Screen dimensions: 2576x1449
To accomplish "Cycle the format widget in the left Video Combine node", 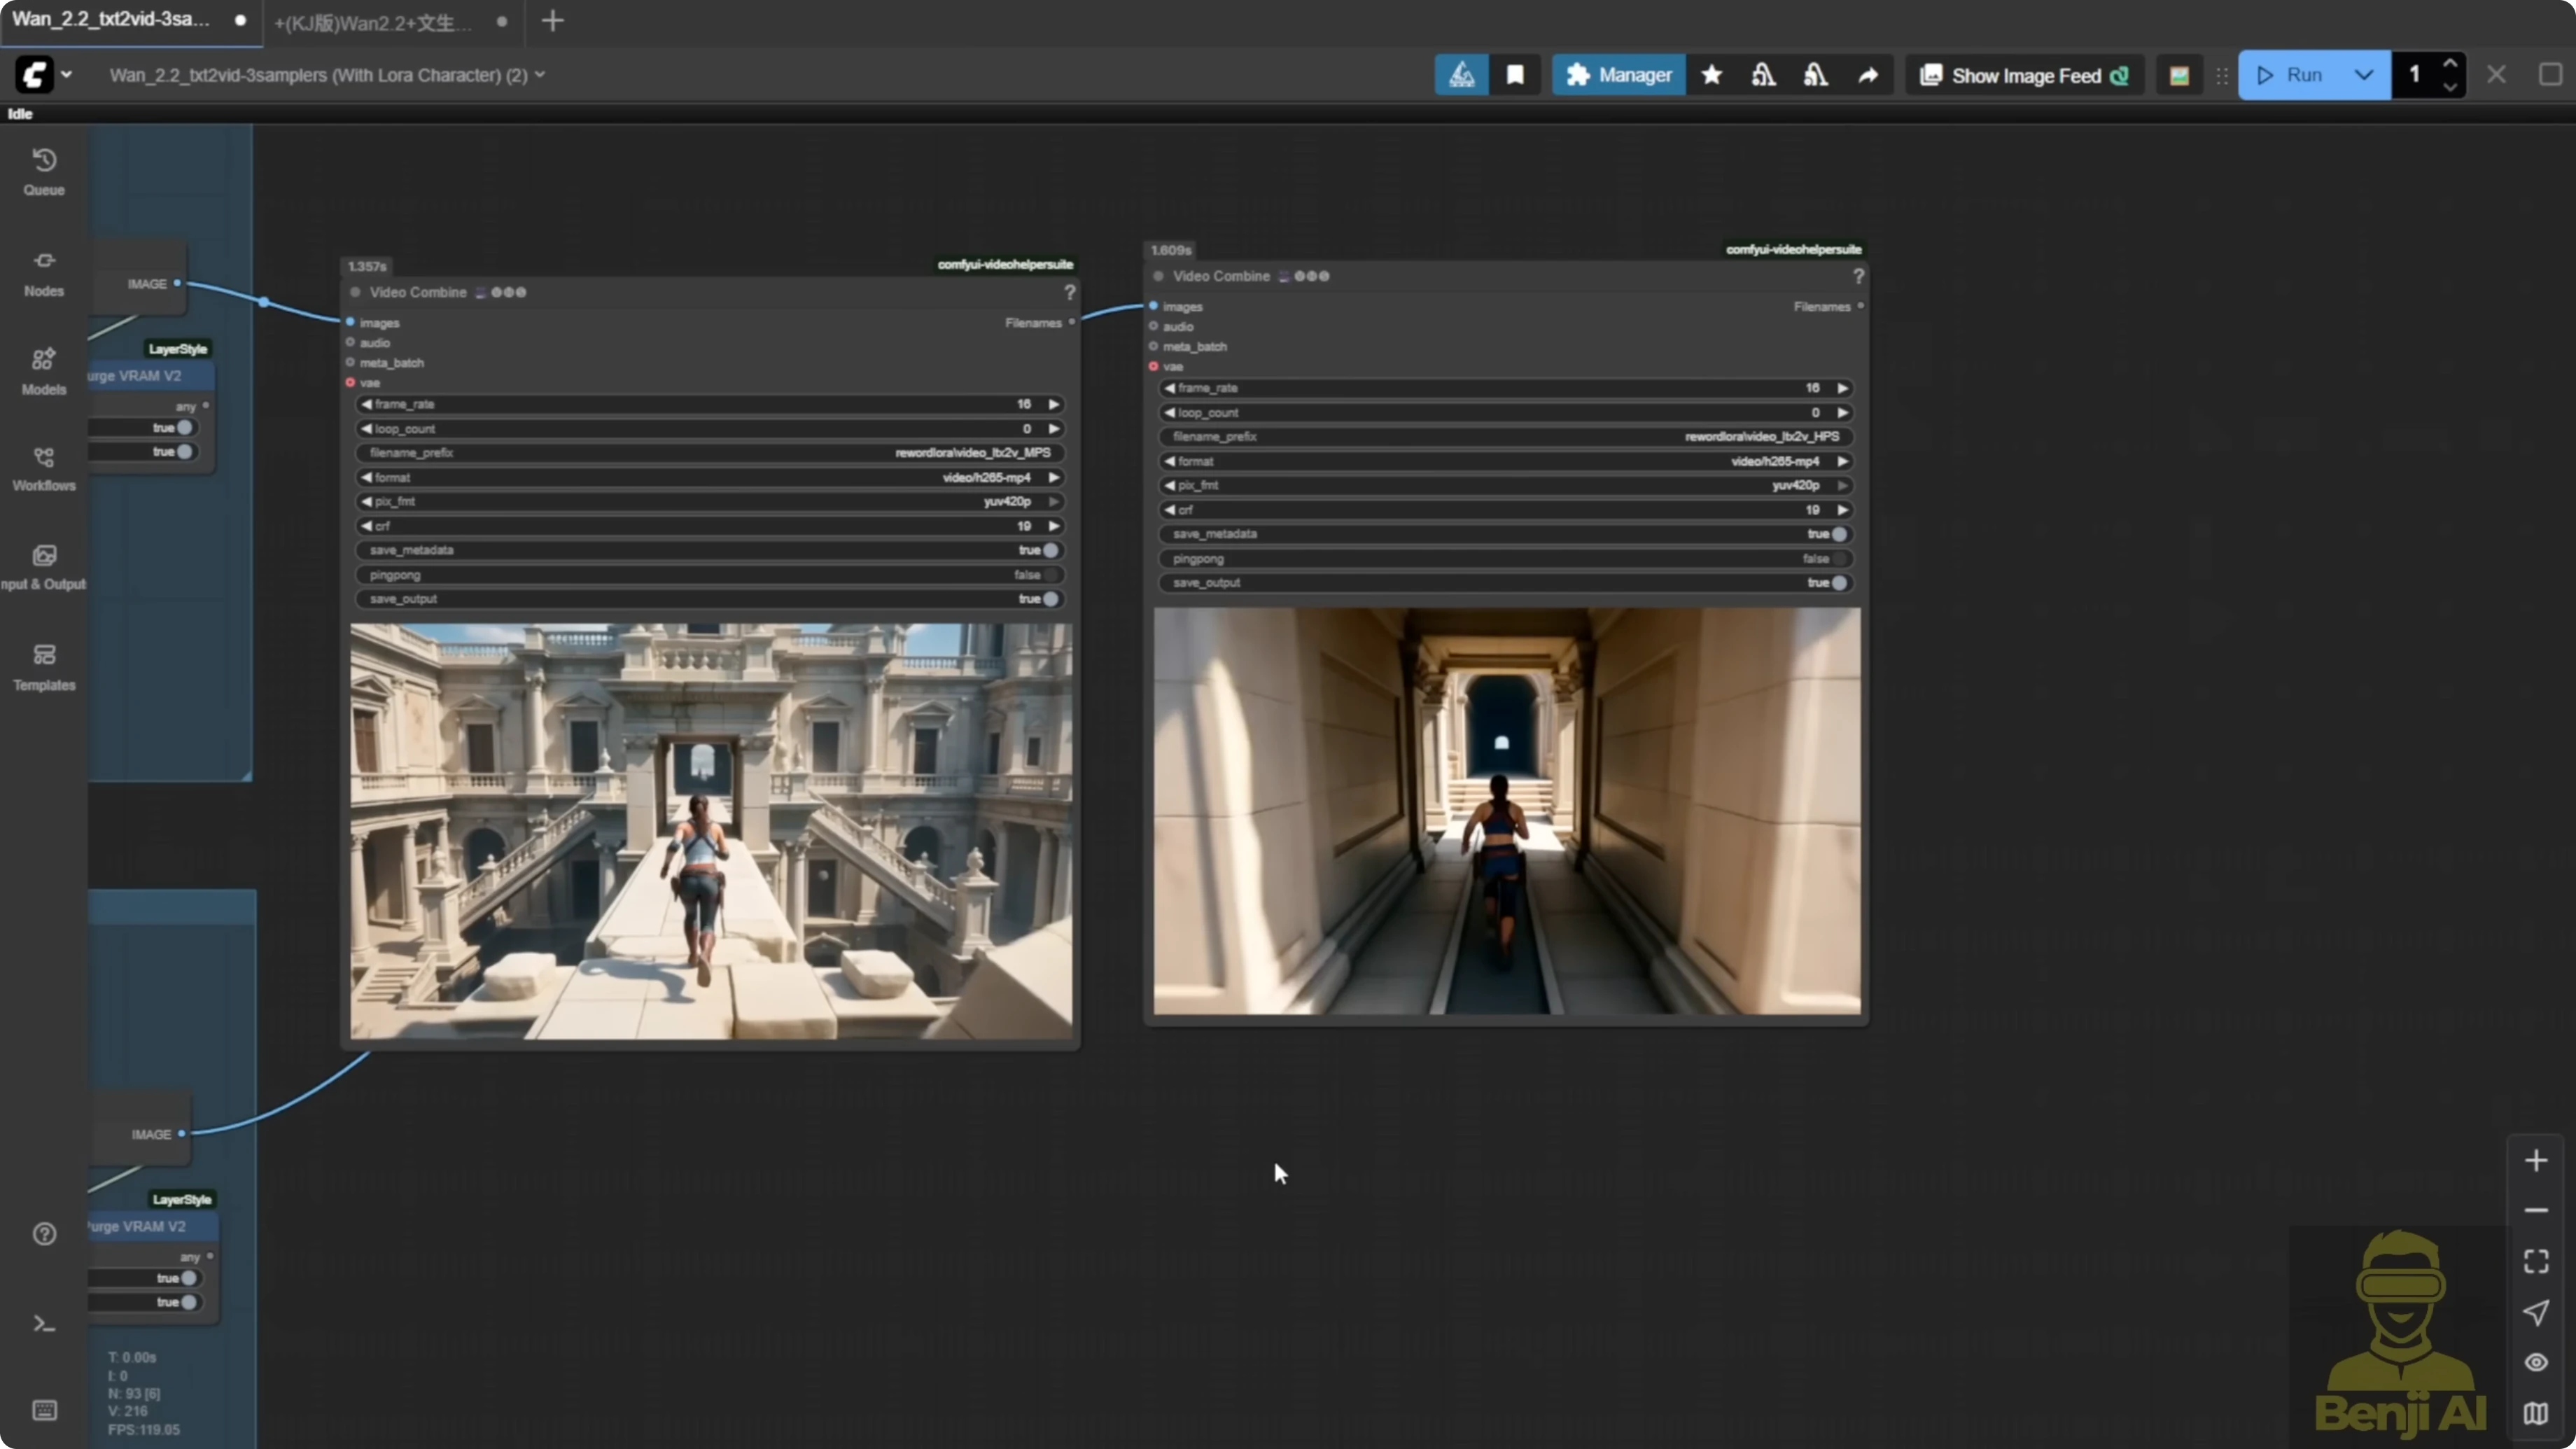I will click(1054, 477).
